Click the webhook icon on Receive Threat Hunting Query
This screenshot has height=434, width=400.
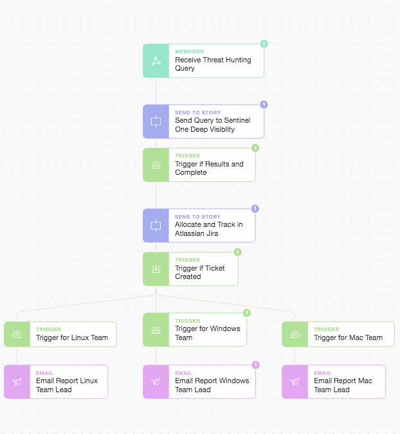[x=156, y=60]
